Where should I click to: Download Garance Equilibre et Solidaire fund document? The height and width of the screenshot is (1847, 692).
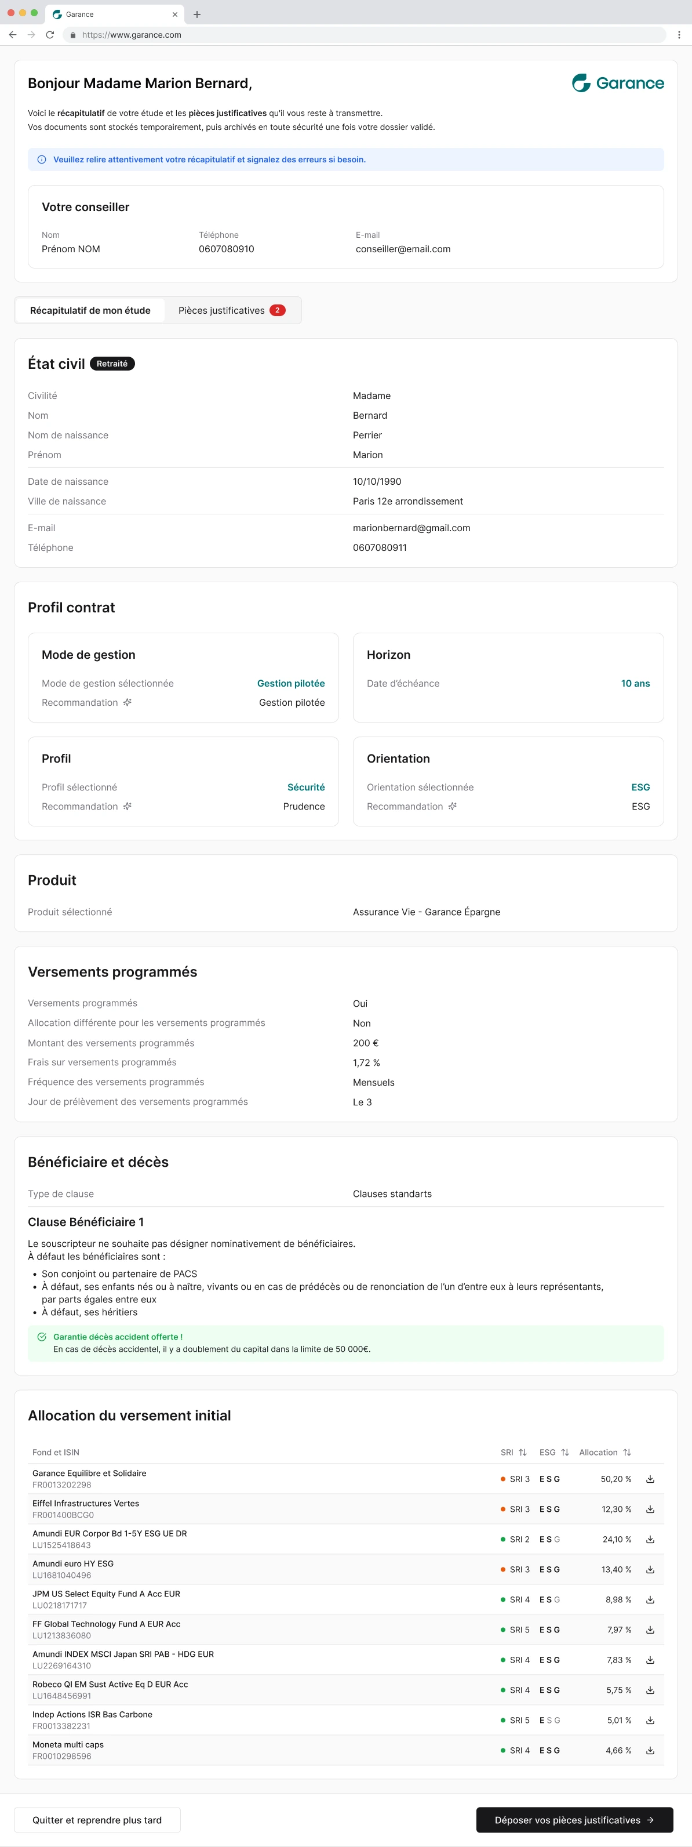click(x=650, y=1479)
